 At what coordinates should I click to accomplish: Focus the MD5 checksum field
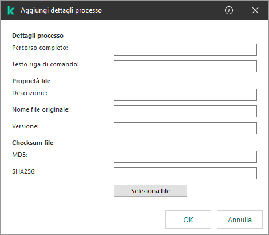(x=185, y=157)
